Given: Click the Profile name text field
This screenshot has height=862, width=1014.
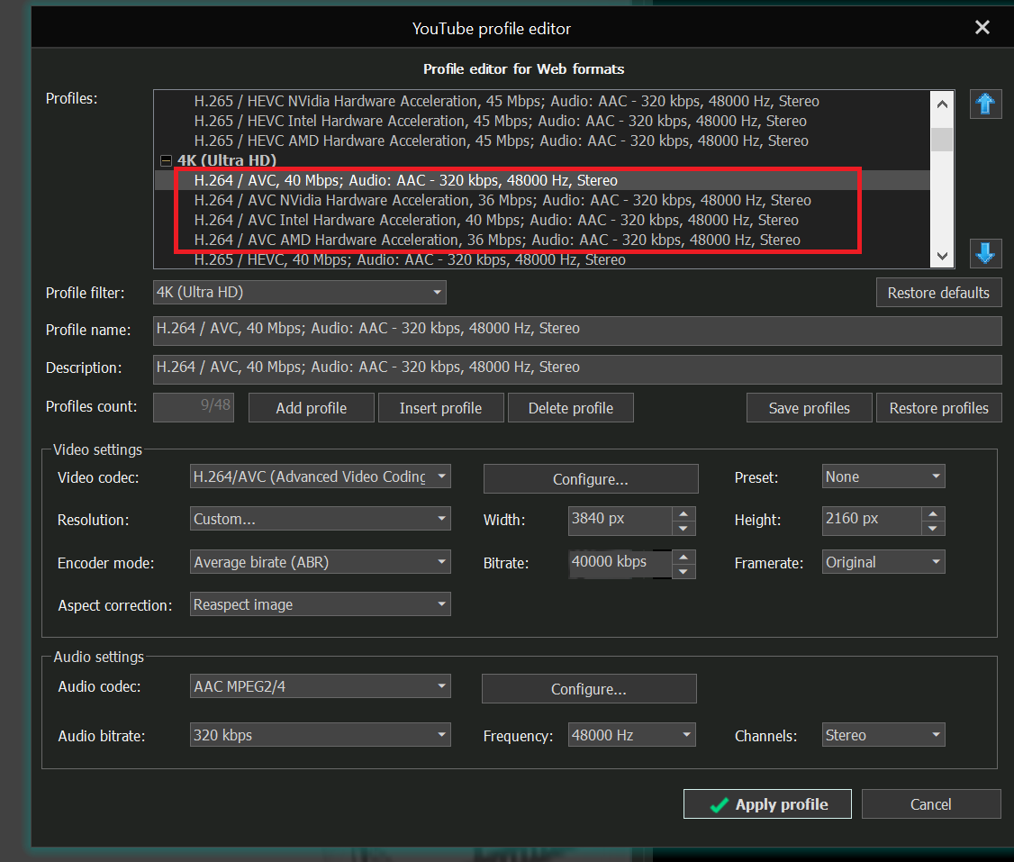Looking at the screenshot, I should click(x=576, y=330).
